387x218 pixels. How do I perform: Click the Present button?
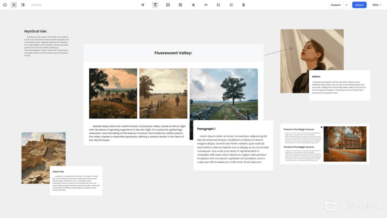[x=336, y=5]
